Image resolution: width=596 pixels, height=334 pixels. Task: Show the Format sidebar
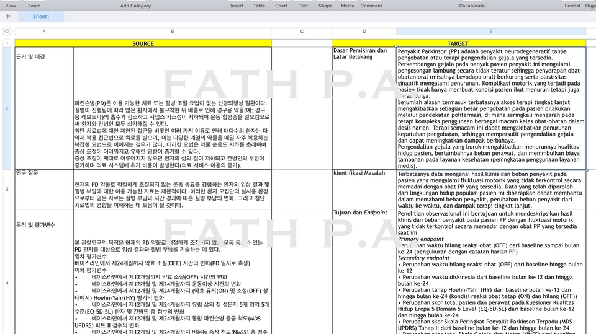572,6
